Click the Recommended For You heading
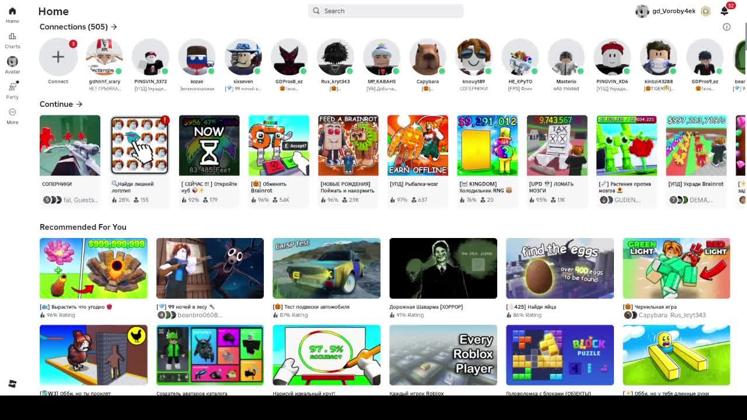 (x=83, y=227)
